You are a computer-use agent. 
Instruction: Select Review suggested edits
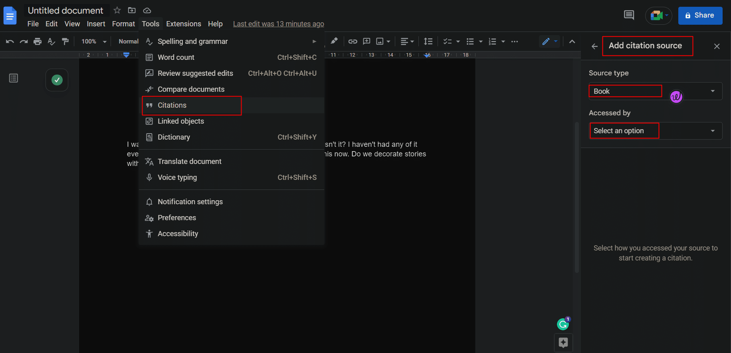click(x=232, y=73)
